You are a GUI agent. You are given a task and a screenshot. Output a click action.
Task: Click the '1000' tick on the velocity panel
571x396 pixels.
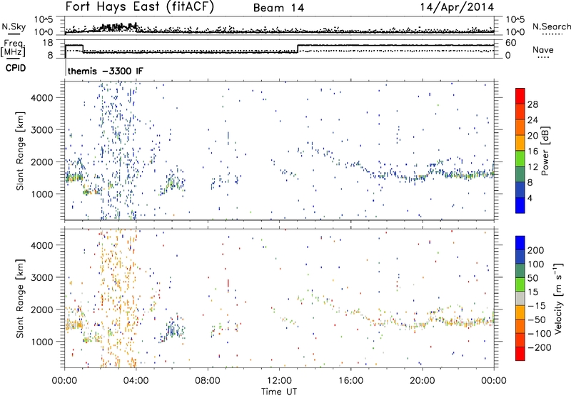coord(41,342)
